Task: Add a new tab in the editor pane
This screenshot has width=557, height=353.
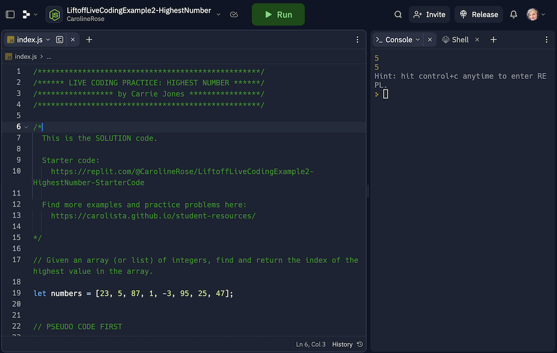Action: click(x=89, y=39)
